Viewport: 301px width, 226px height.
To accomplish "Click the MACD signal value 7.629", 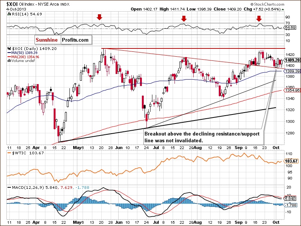I will (66, 187).
